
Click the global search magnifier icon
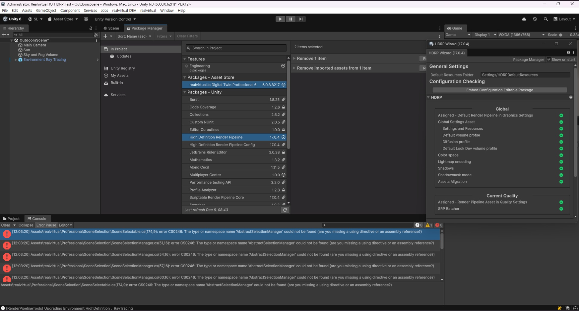tap(546, 19)
